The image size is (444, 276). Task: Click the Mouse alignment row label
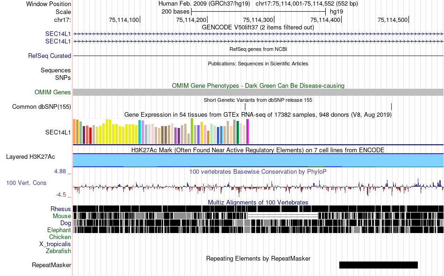point(62,216)
